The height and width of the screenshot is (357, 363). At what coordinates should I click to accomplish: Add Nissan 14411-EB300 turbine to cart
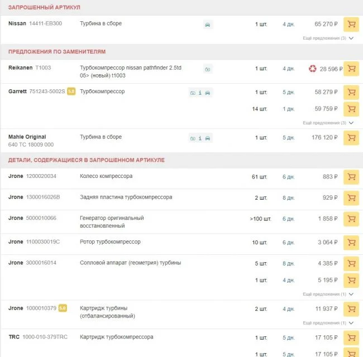point(351,25)
